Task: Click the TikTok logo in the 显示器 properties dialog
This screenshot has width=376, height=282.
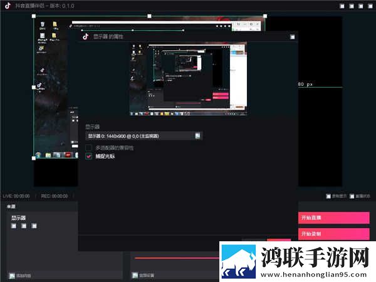Action: (x=86, y=36)
